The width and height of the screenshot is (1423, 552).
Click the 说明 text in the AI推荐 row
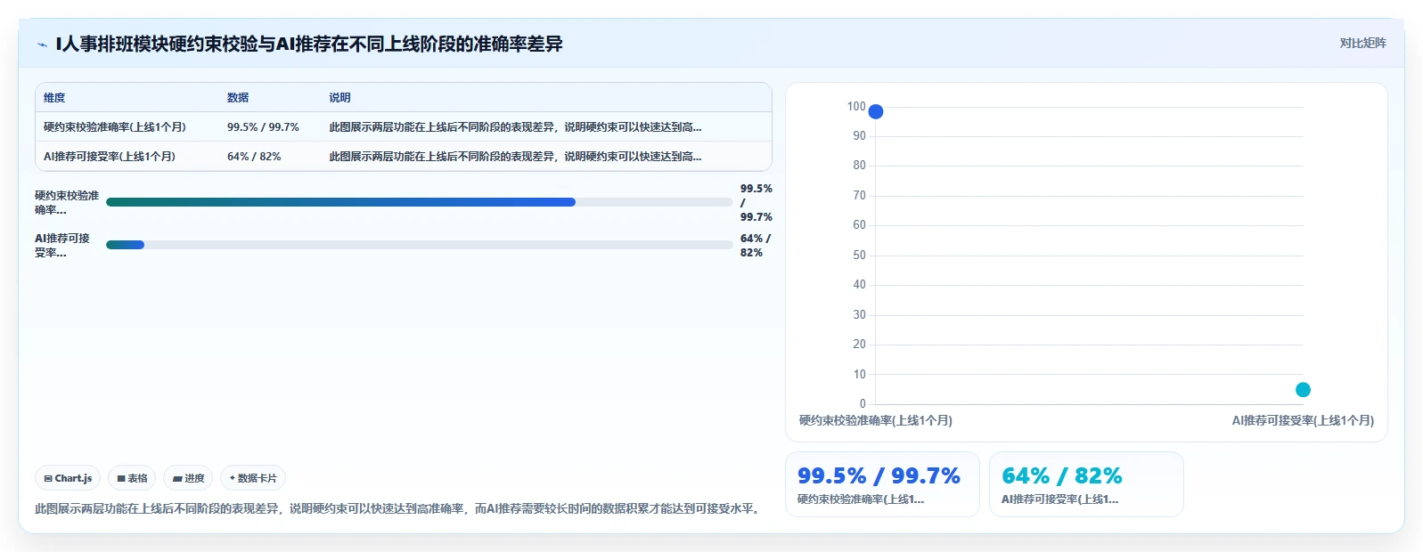515,157
